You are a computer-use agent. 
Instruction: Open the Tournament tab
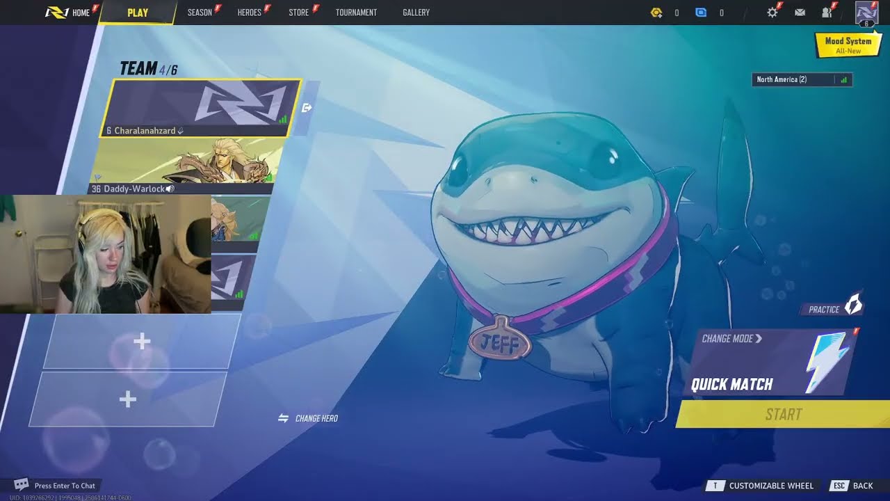(356, 13)
